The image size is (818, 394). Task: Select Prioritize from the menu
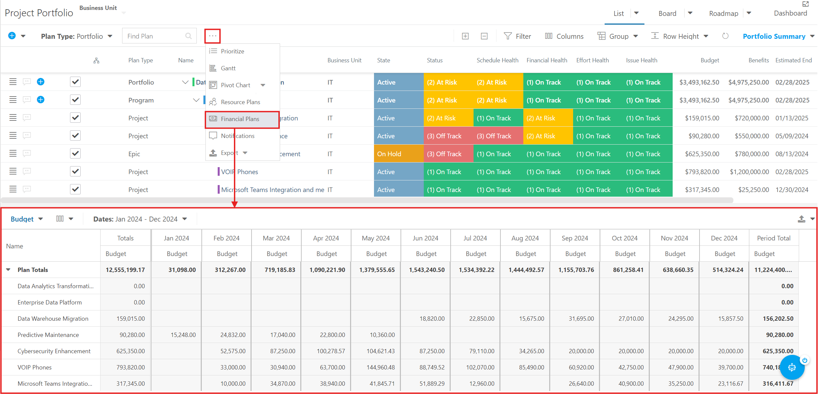243,51
